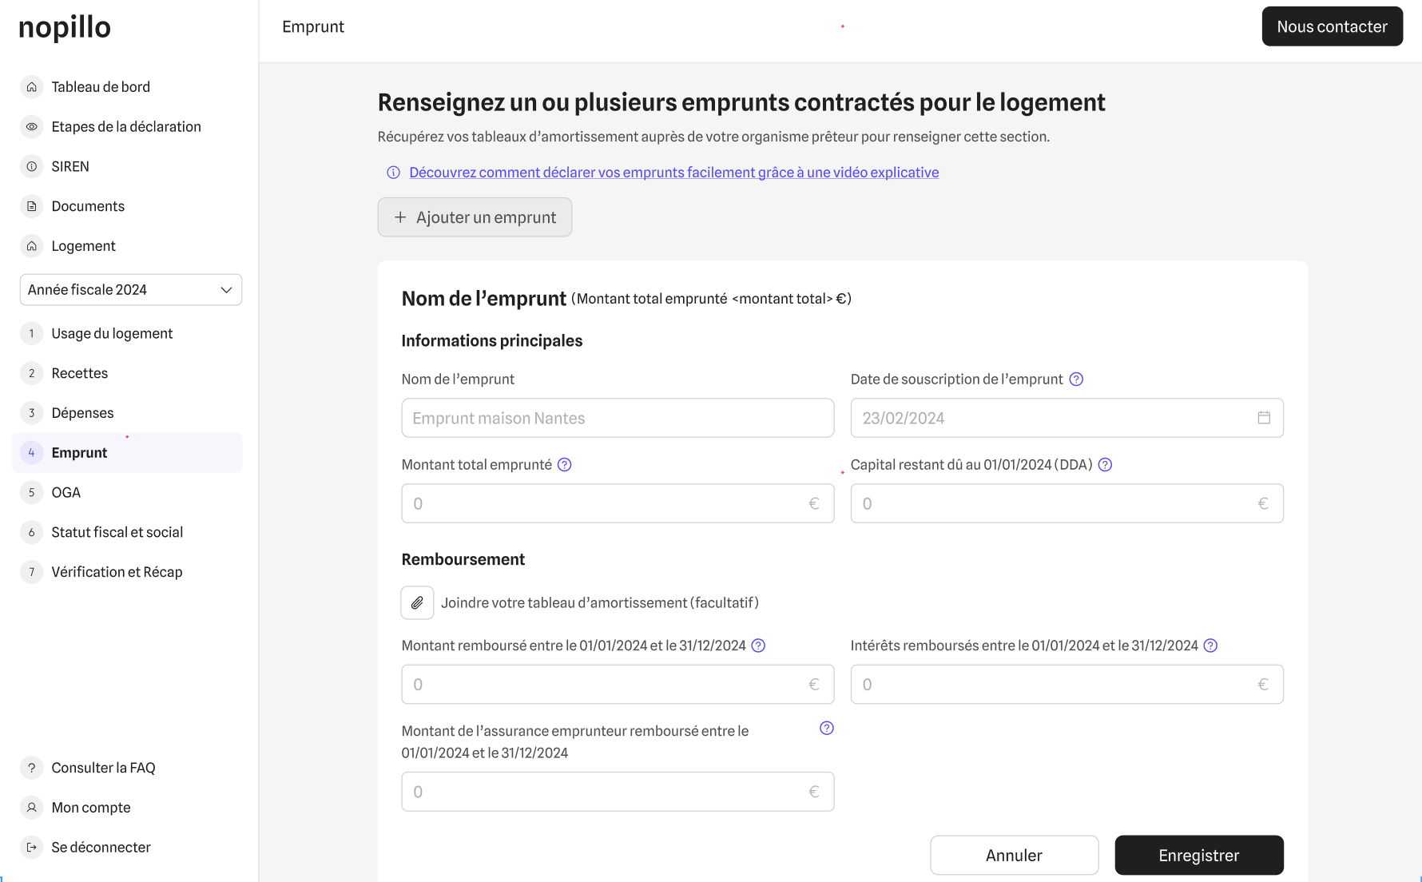Click the Nom de l'emprunt text field
This screenshot has height=882, width=1422.
click(x=618, y=418)
